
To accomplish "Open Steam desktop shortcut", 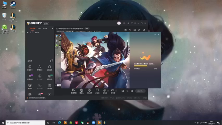I will [x=13, y=5].
